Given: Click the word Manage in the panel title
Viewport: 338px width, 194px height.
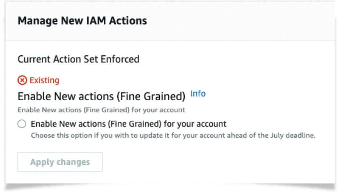Looking at the screenshot, I should [38, 21].
